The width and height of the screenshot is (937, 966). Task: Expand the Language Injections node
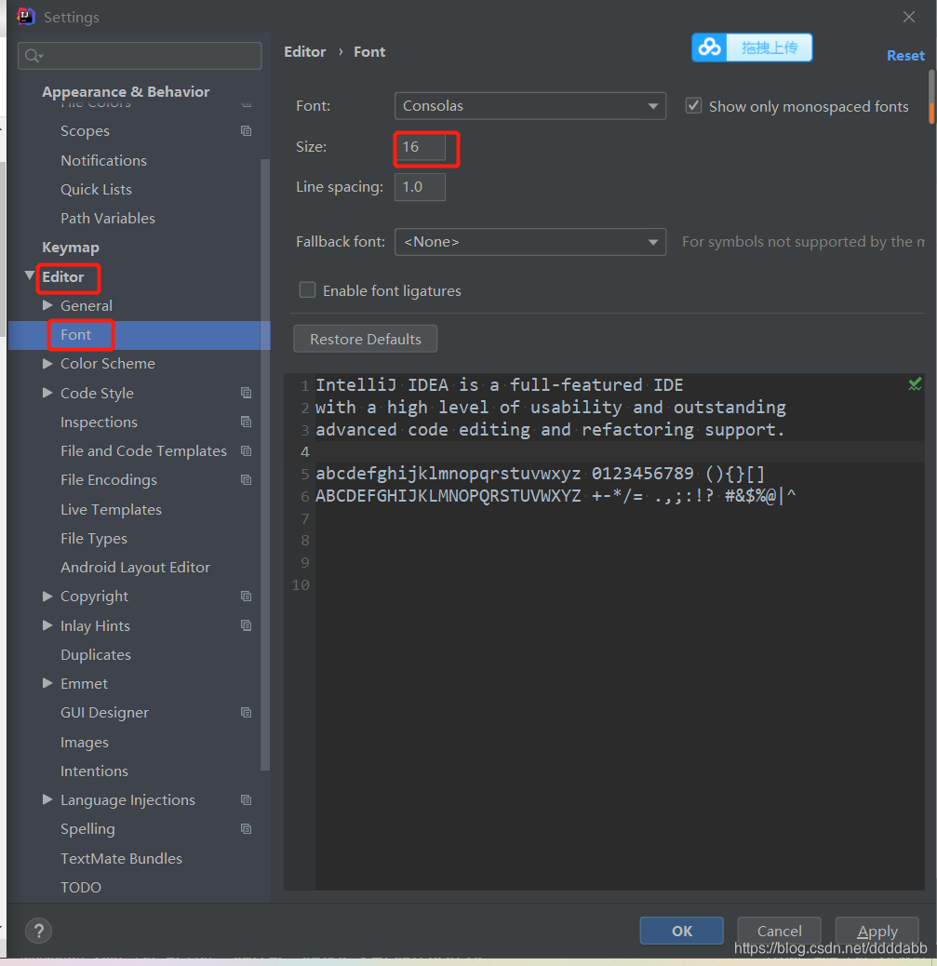tap(47, 799)
